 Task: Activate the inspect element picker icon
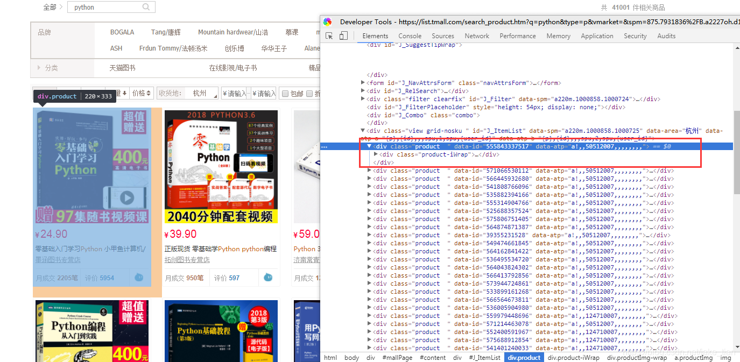pyautogui.click(x=329, y=36)
